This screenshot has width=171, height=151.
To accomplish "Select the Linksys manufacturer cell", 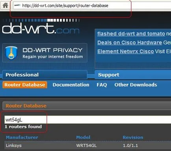I will click(14, 145).
